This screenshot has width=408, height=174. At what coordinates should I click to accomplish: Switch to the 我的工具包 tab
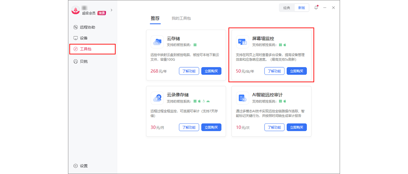click(181, 18)
